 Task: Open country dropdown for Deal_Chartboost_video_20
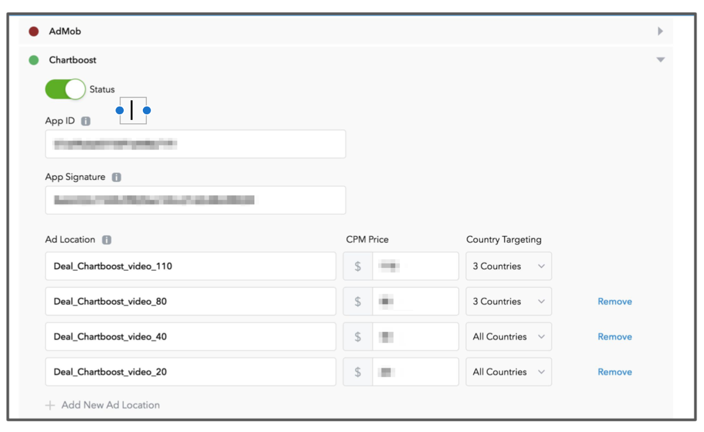(x=509, y=372)
